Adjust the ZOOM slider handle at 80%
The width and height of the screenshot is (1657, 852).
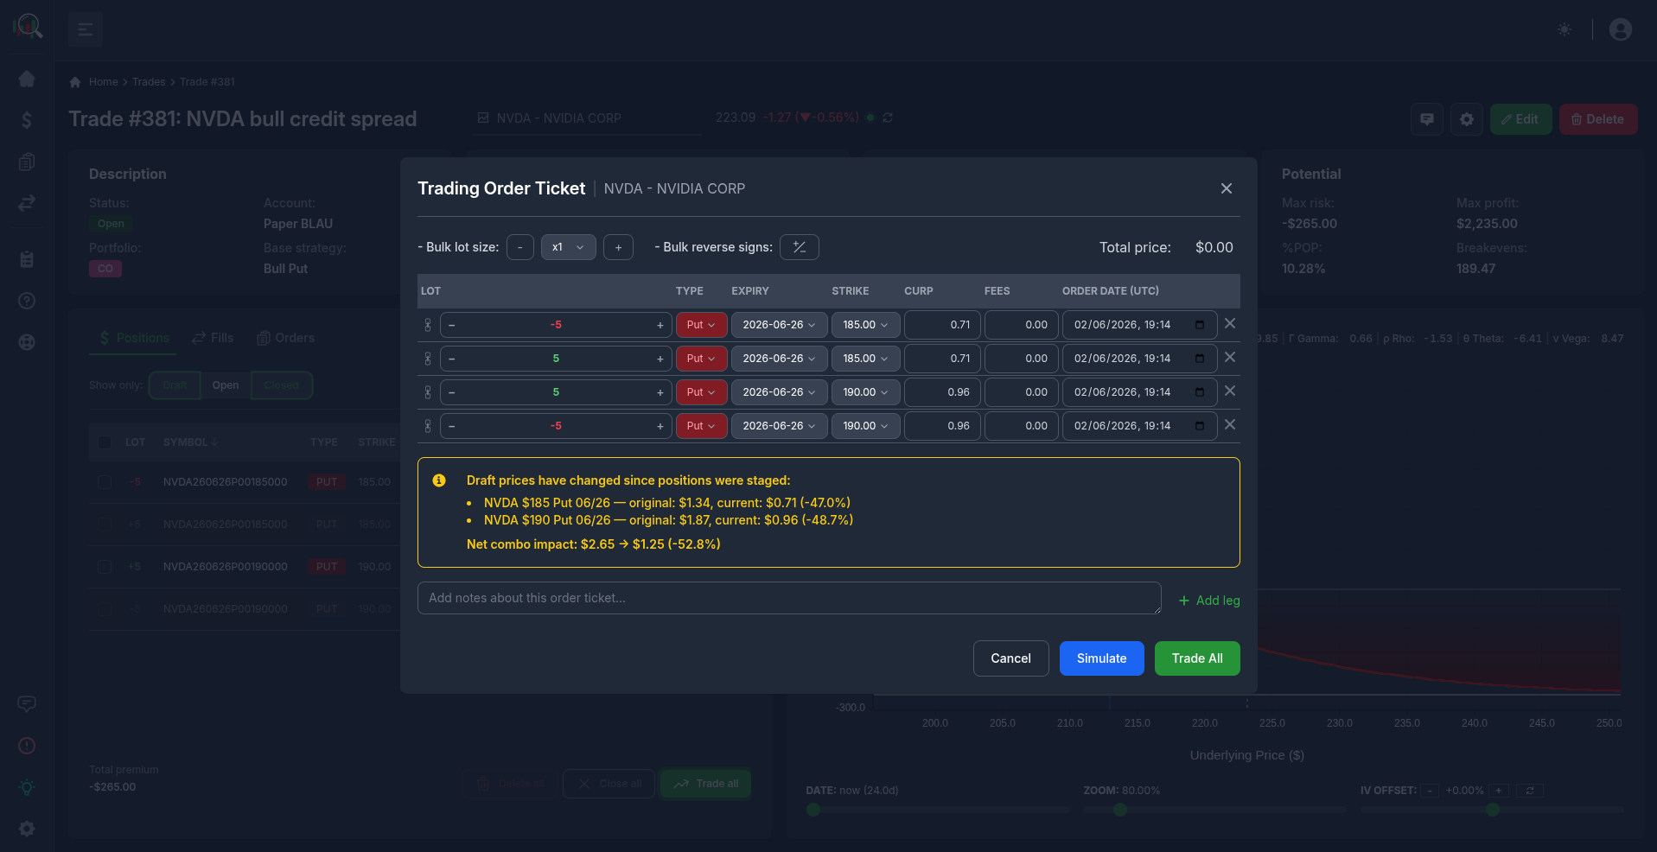(1120, 810)
